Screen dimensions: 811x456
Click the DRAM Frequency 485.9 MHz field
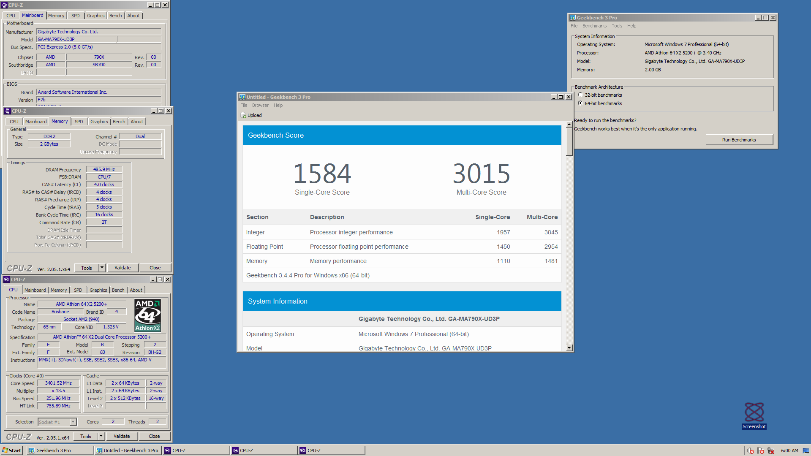pyautogui.click(x=104, y=170)
